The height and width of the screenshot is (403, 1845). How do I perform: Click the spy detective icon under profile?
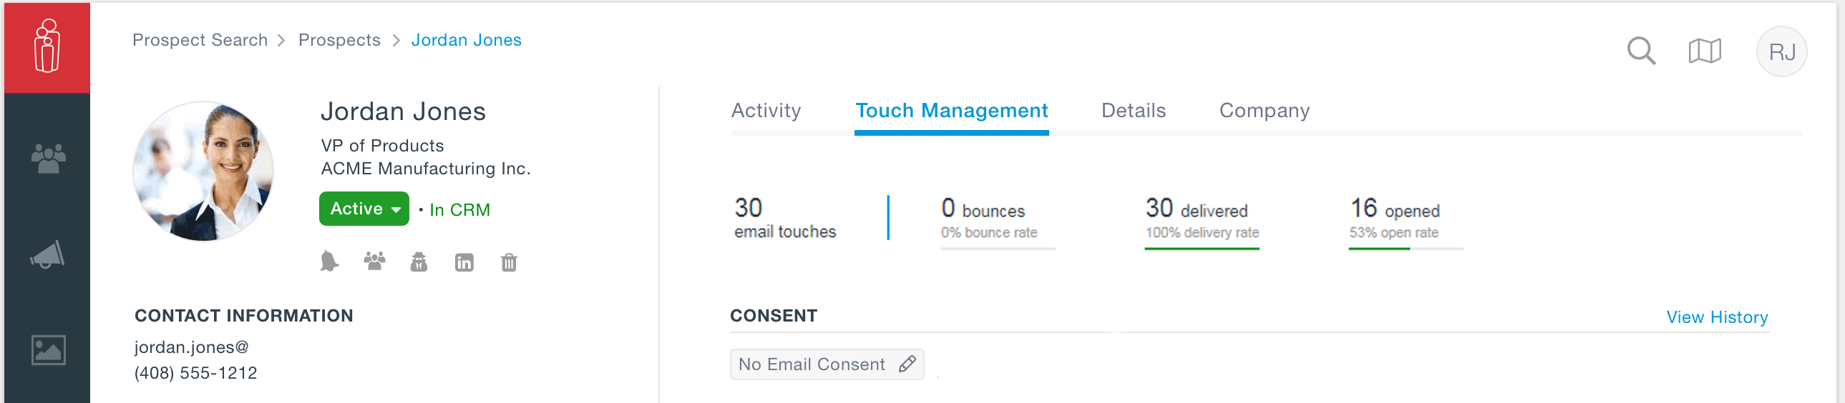(x=419, y=262)
